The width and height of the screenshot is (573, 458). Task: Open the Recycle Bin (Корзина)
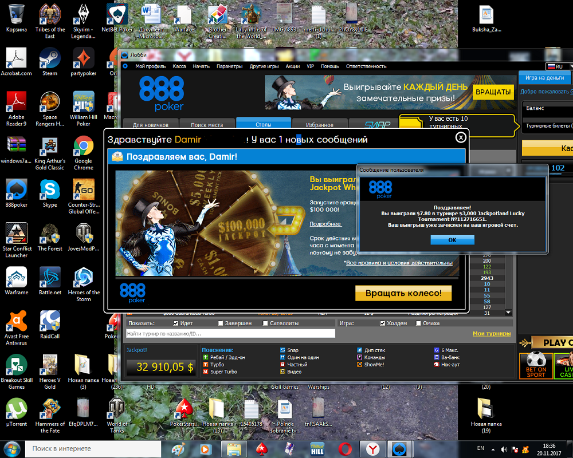pos(17,18)
